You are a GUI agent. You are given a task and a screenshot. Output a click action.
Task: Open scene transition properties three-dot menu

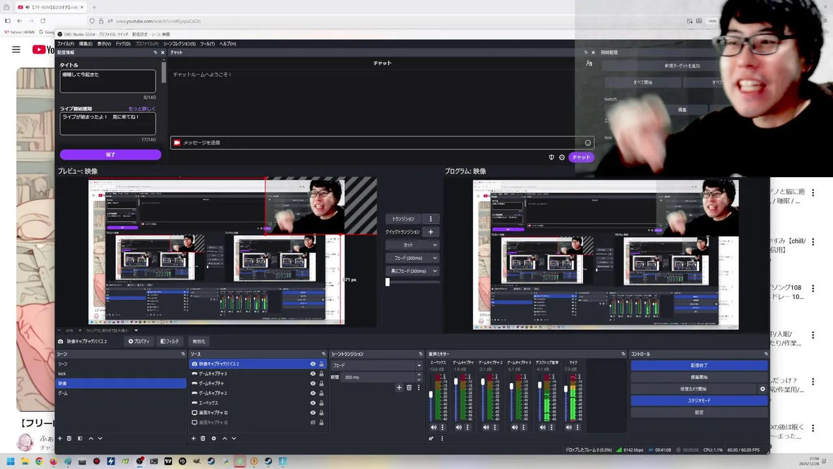[x=418, y=388]
